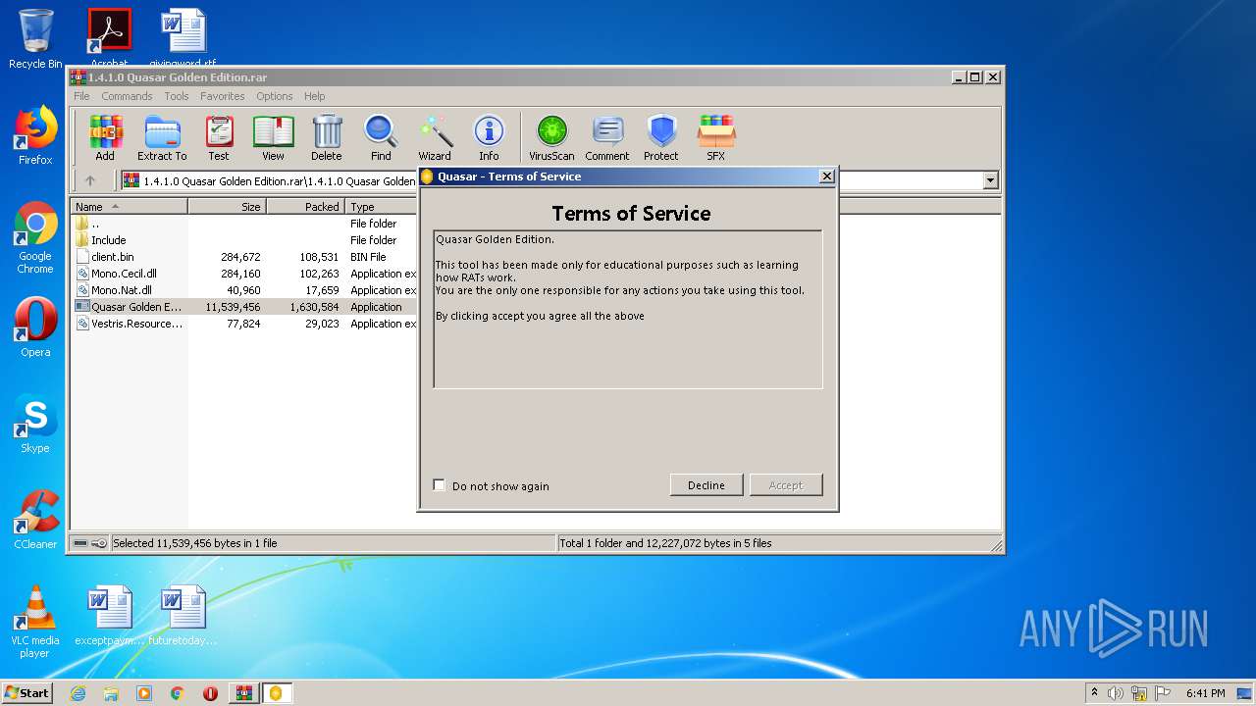Click the SFX toolbar icon
Viewport: 1256px width, 706px height.
716,138
